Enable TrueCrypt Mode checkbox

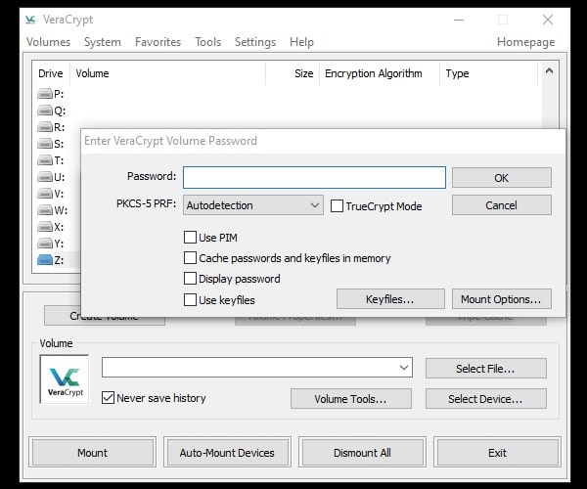pyautogui.click(x=338, y=206)
